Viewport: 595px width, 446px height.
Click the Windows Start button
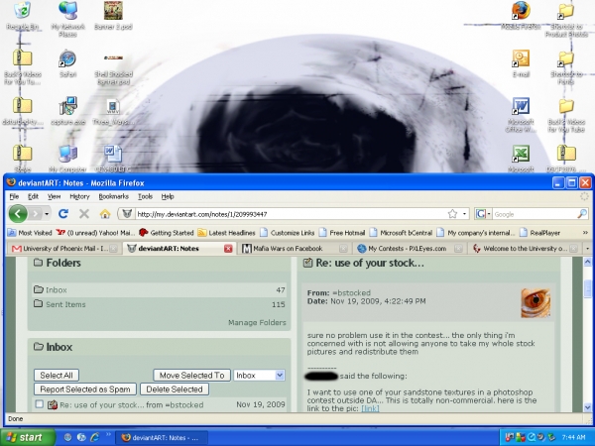pyautogui.click(x=28, y=437)
